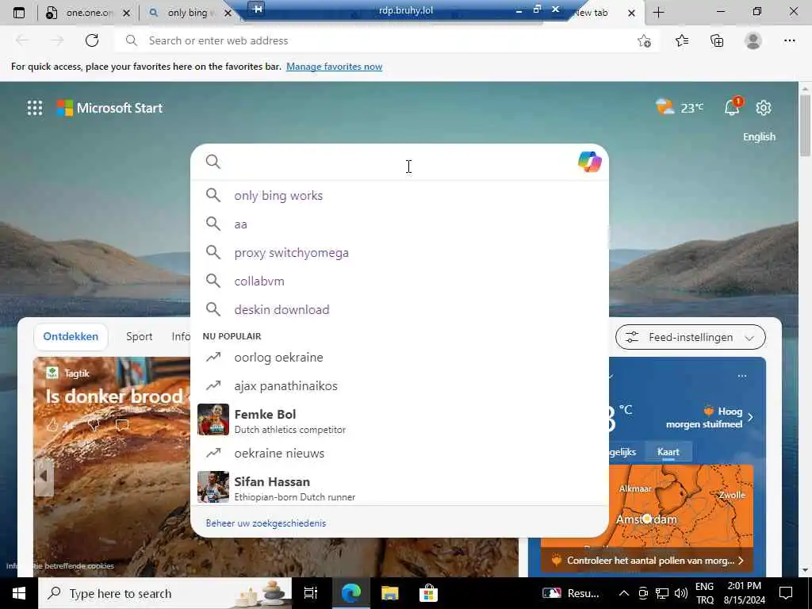Close the one.one browser tab
Image resolution: width=812 pixels, height=609 pixels.
pyautogui.click(x=126, y=13)
